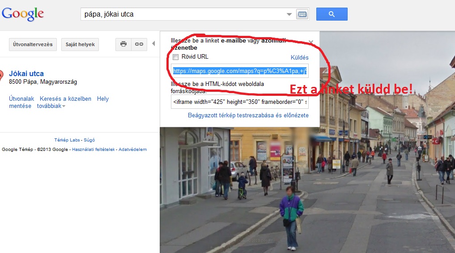Open the Útvonaltervezés panel
Viewport: 455px width, 253px height.
(x=33, y=44)
